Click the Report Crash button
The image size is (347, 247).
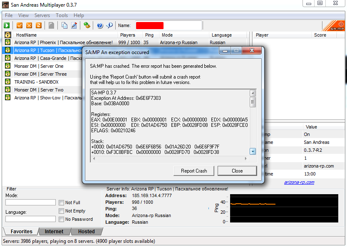[194, 171]
